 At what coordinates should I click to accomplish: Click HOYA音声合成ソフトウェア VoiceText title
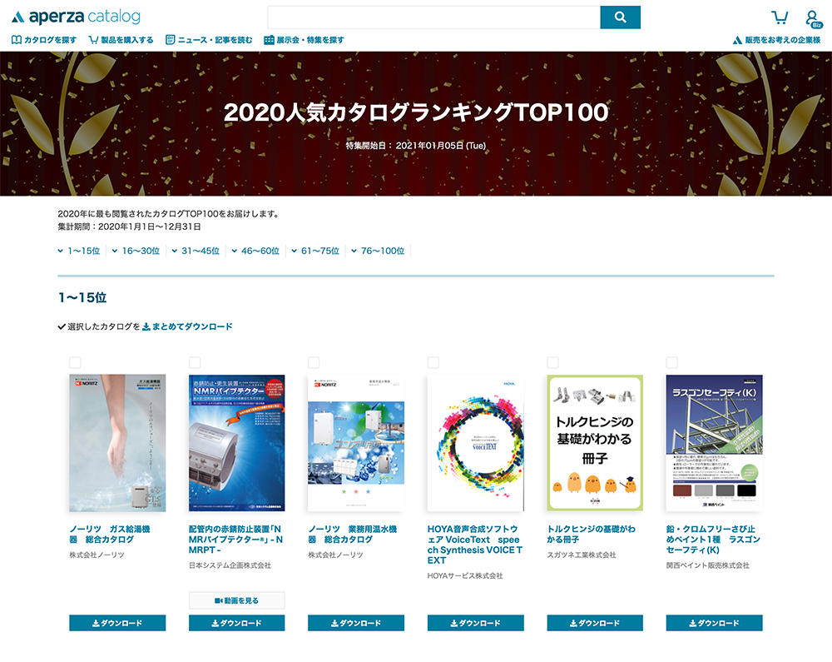(x=475, y=545)
